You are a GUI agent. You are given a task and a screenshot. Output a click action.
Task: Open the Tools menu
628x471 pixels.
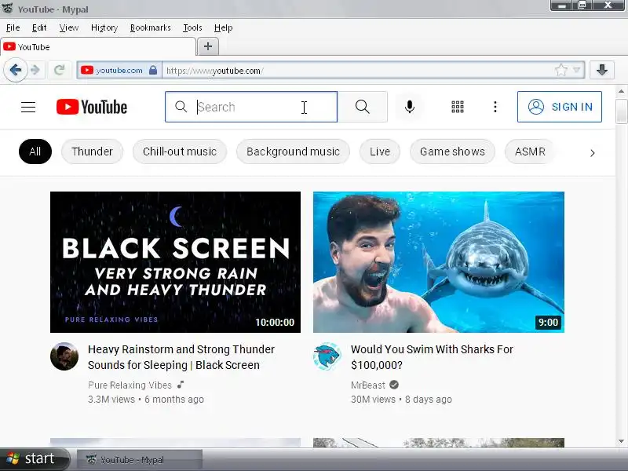(192, 27)
